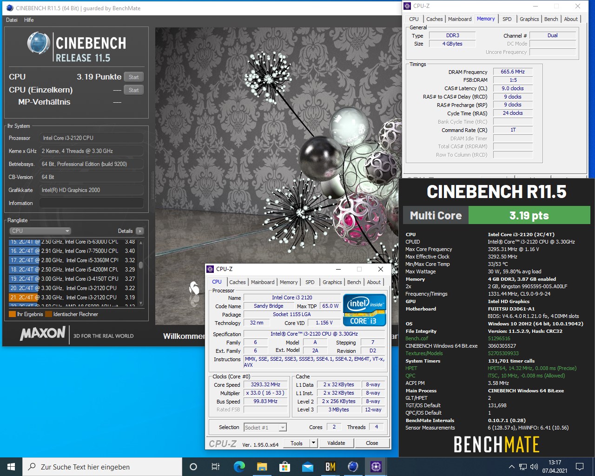Click the Tools button in CPU-Z
The width and height of the screenshot is (595, 476).
click(x=297, y=443)
